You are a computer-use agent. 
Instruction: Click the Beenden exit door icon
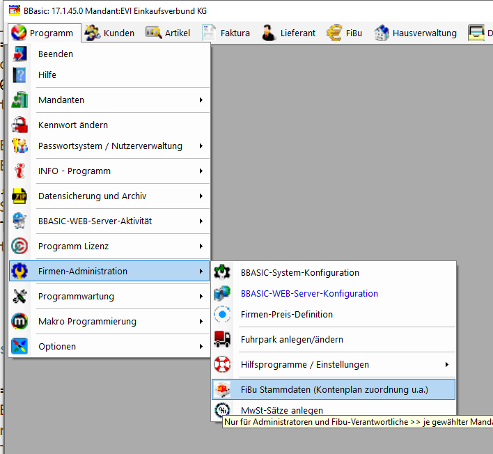(19, 54)
